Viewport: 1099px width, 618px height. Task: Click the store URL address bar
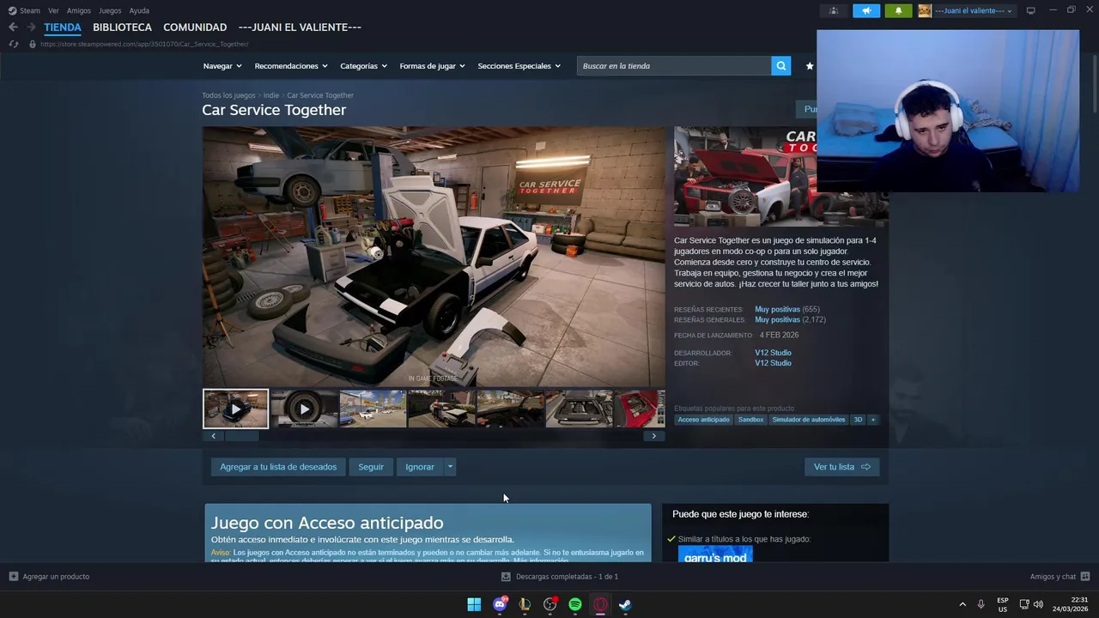144,44
